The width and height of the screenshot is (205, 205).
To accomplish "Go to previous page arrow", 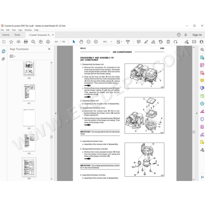I will [x=41, y=42].
